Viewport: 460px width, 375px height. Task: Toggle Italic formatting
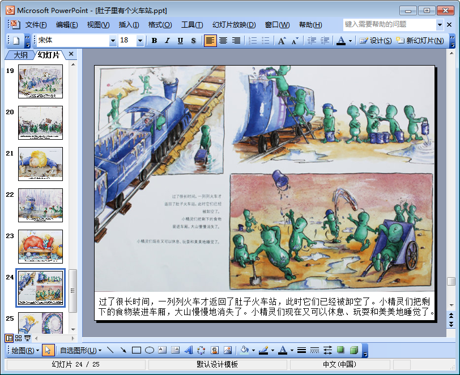167,40
